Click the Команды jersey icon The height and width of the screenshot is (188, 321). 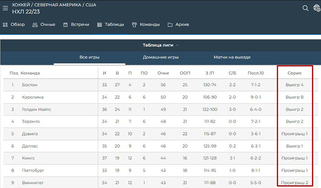click(x=134, y=25)
